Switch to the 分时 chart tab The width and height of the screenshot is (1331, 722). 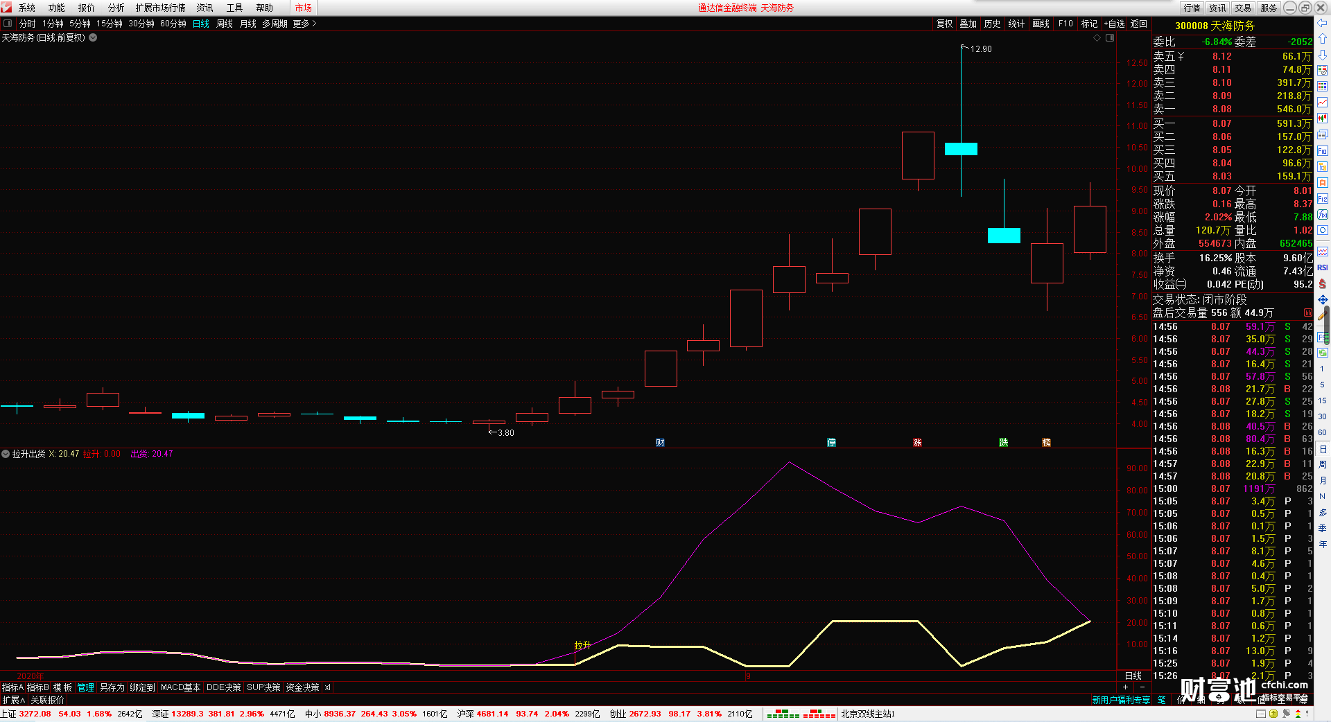click(x=28, y=24)
